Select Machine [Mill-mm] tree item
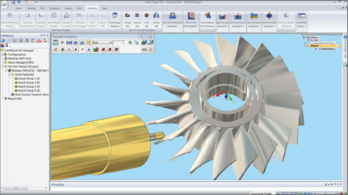348x195 pixels. [20, 58]
